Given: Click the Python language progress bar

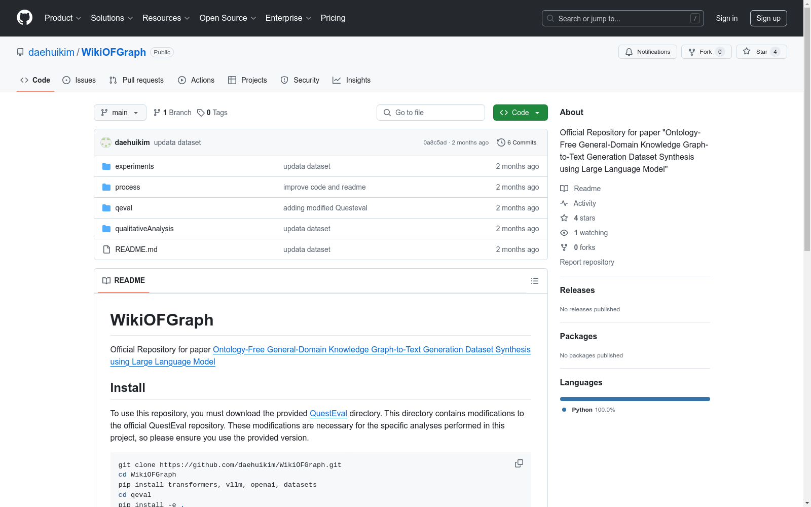Looking at the screenshot, I should click(635, 399).
